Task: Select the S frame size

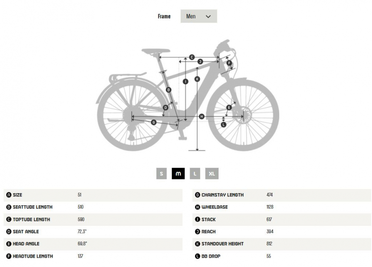Action: tap(161, 174)
